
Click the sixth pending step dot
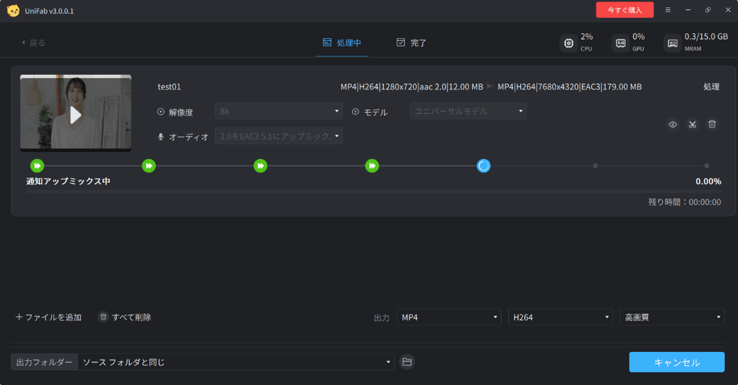(595, 165)
